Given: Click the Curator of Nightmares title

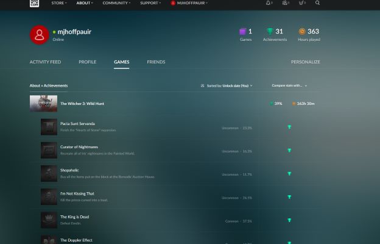Looking at the screenshot, I should [x=79, y=147].
